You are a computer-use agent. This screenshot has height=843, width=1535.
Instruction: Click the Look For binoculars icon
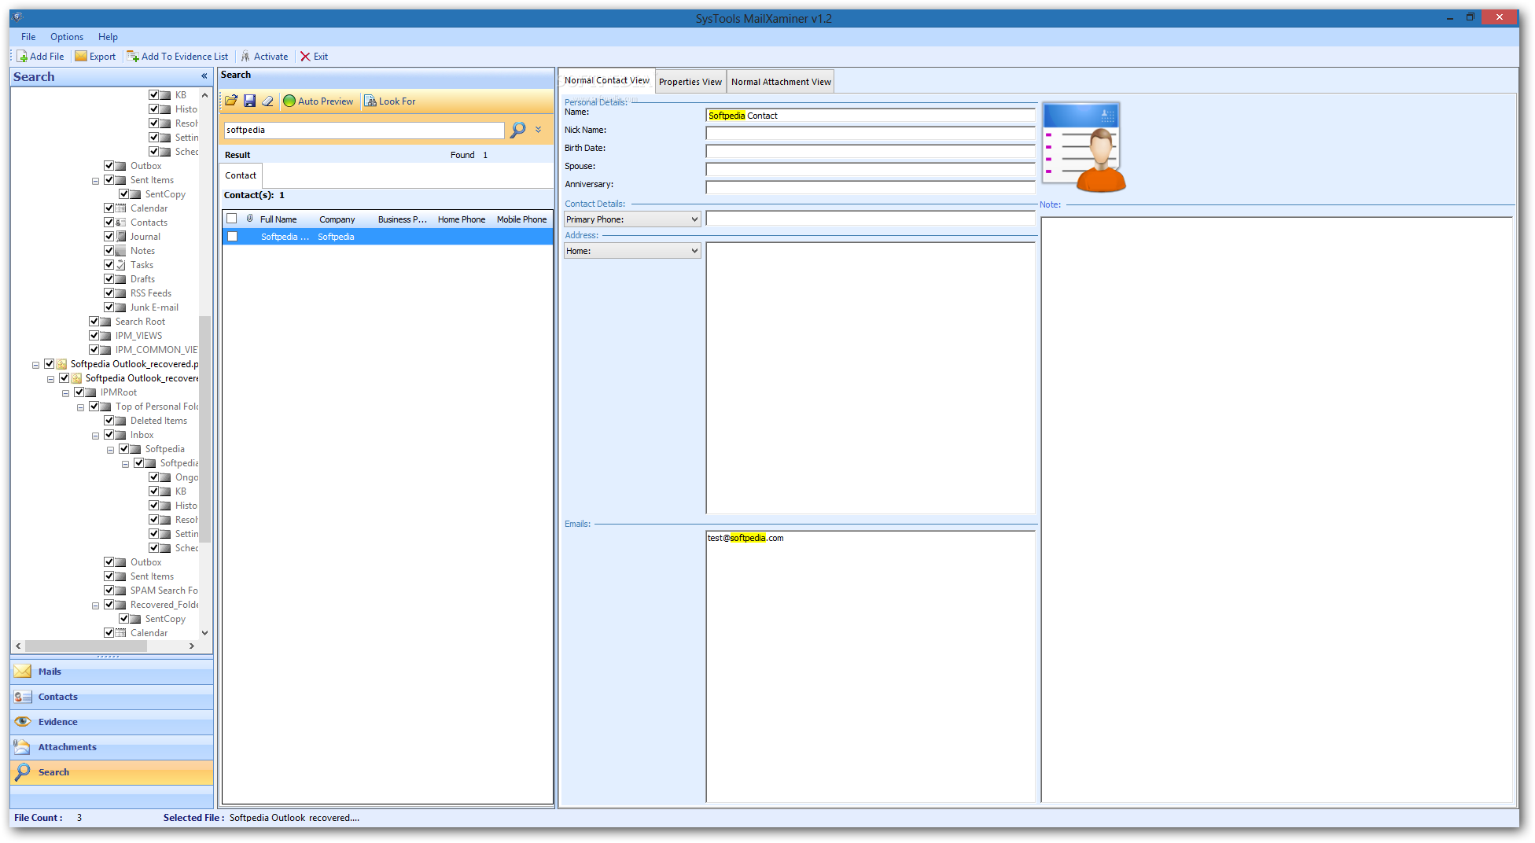point(370,101)
